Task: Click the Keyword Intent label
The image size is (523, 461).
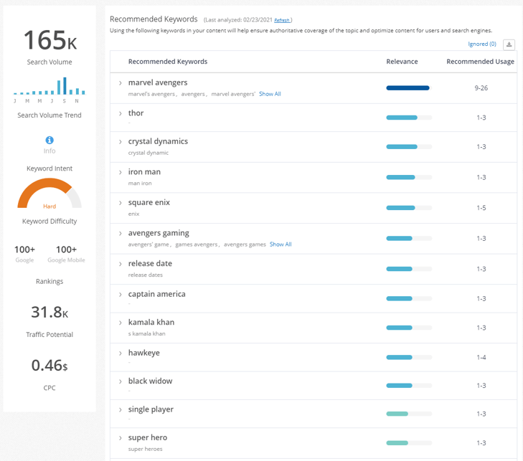Action: coord(50,168)
